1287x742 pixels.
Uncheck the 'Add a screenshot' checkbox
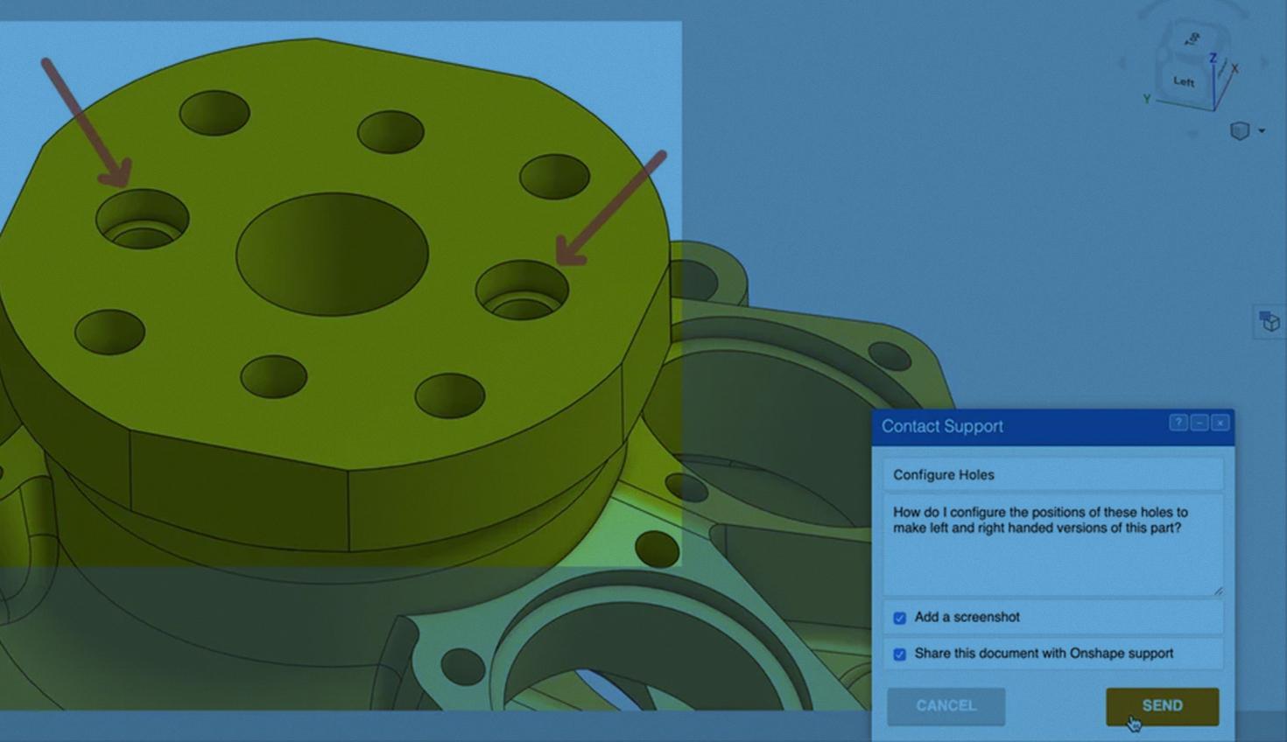[899, 618]
